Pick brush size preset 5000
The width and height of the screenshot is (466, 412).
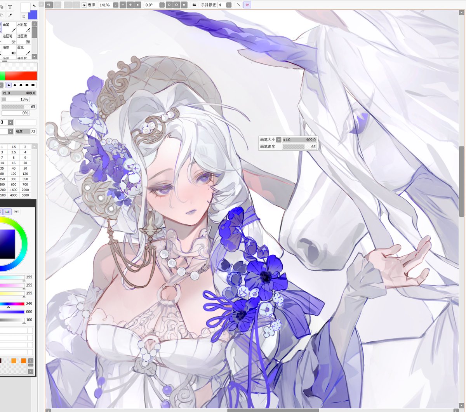pos(25,195)
